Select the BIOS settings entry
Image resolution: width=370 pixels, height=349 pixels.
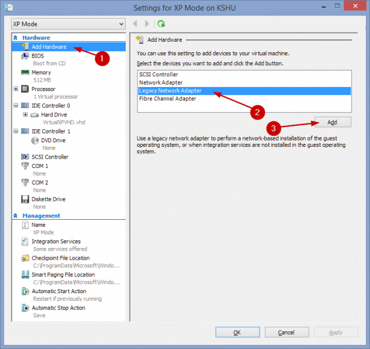pos(38,56)
